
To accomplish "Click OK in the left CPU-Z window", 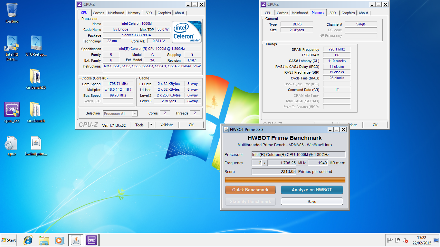I will [x=191, y=125].
